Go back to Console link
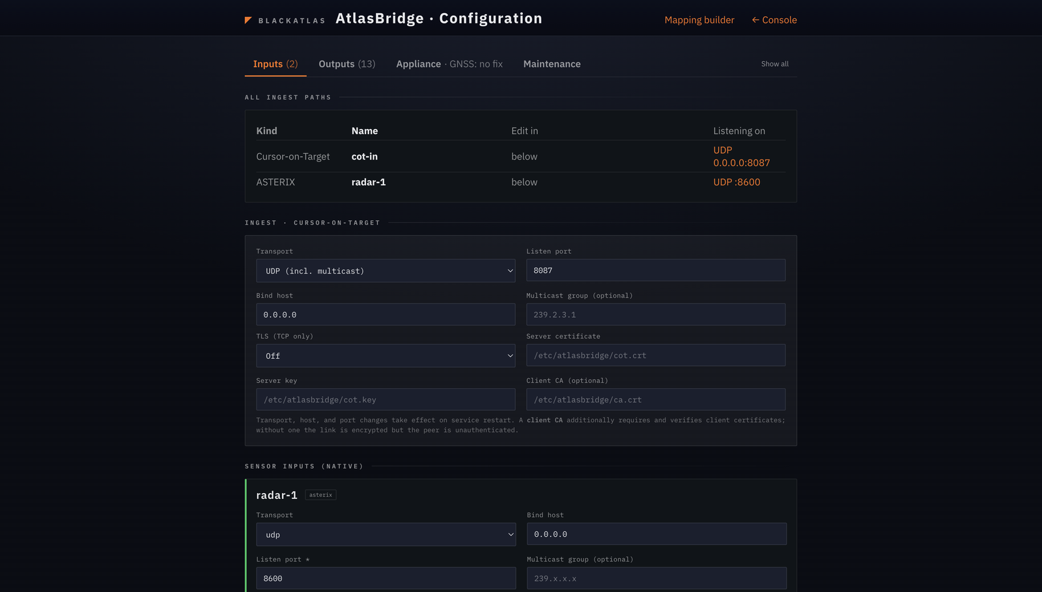The image size is (1042, 592). (774, 20)
